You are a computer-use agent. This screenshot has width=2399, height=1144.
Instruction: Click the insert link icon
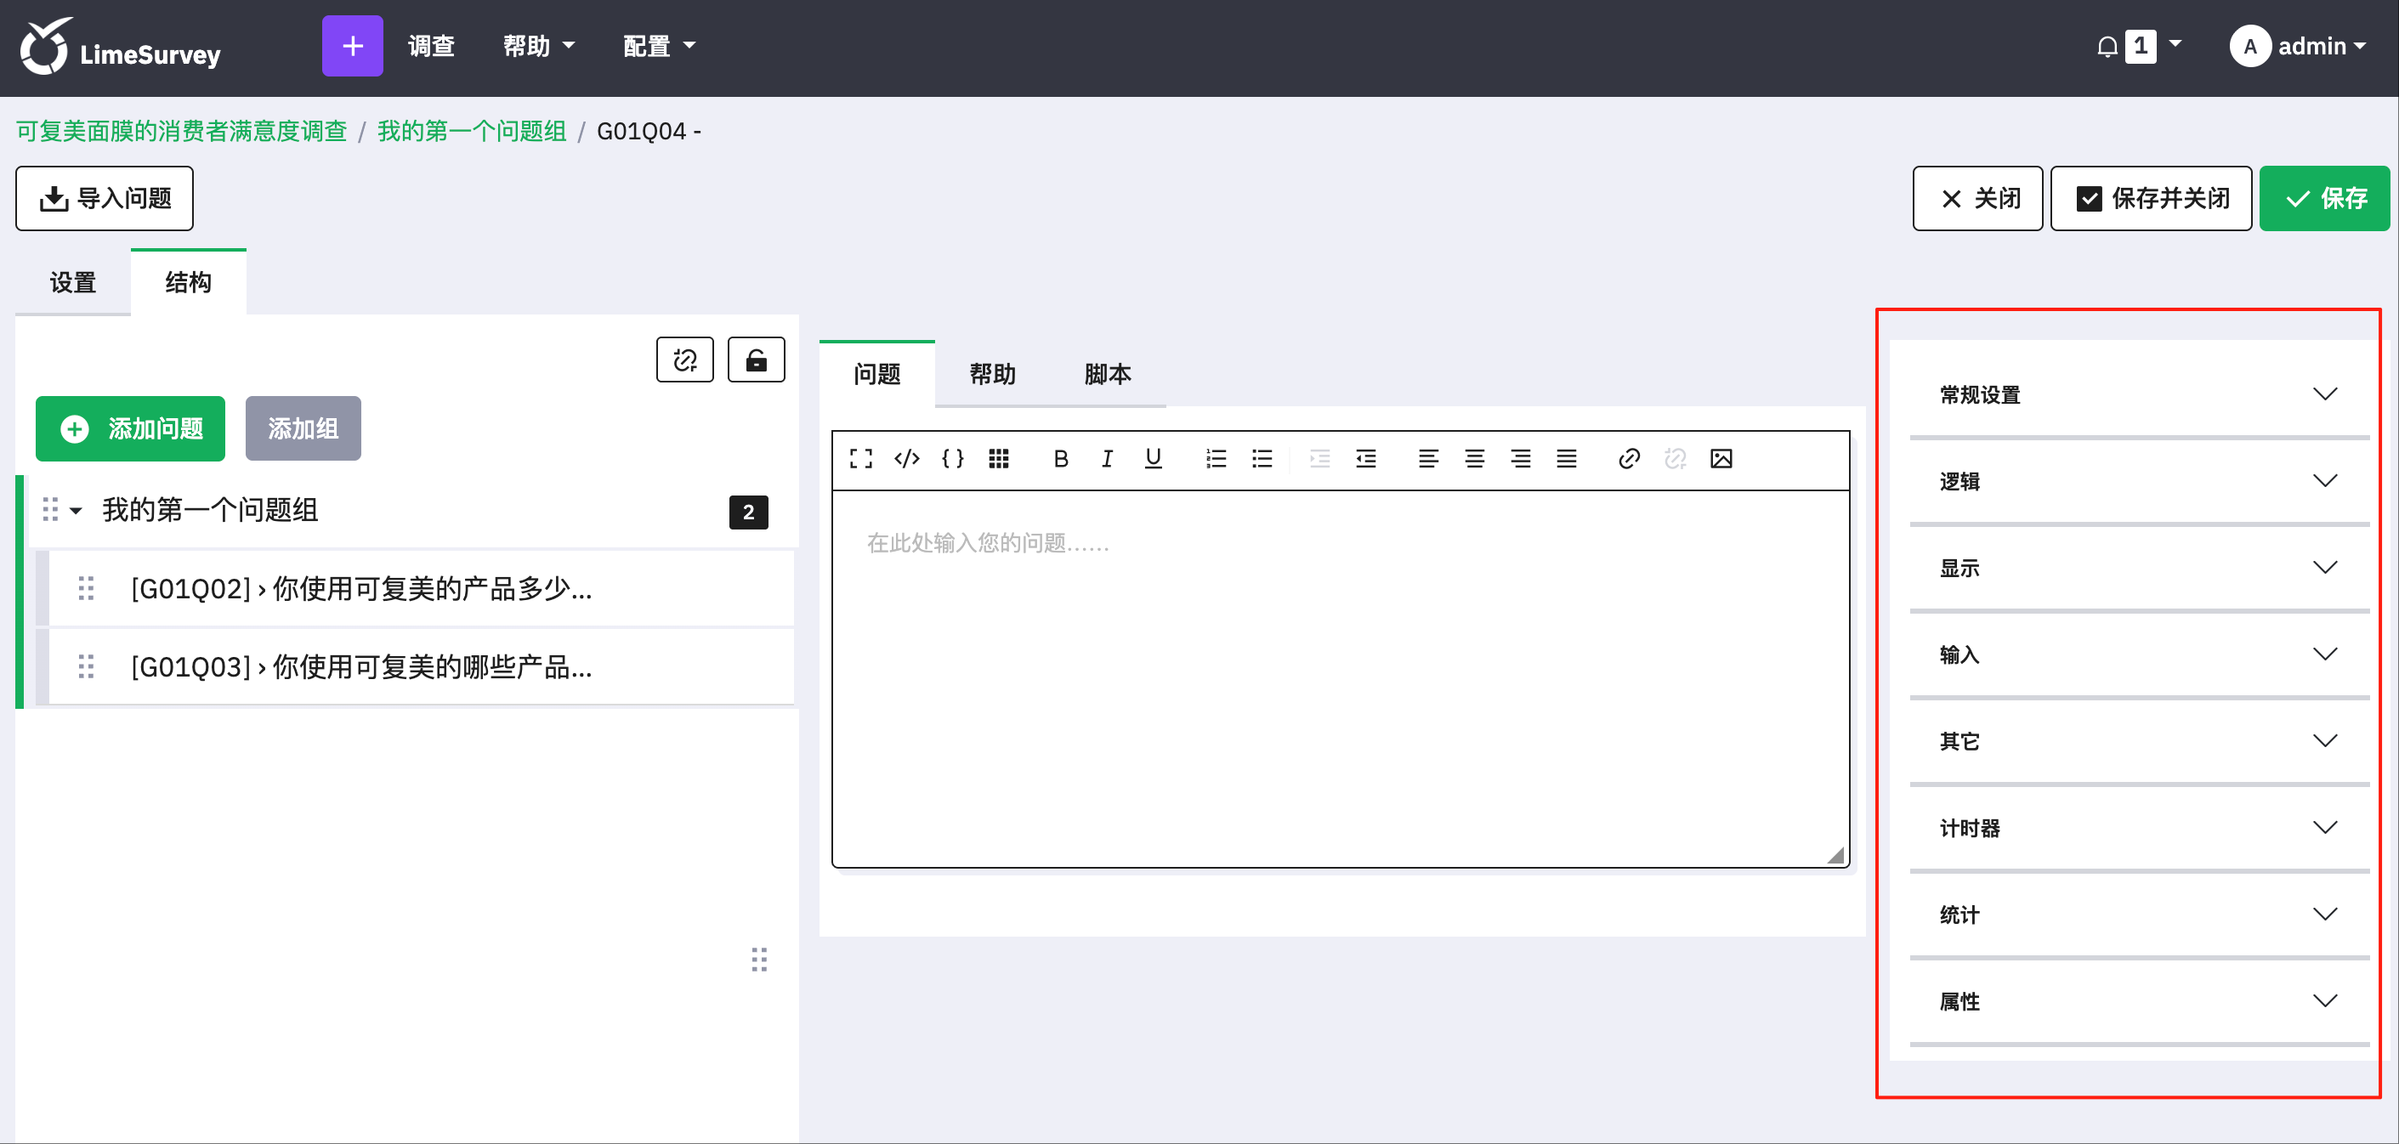[1628, 458]
